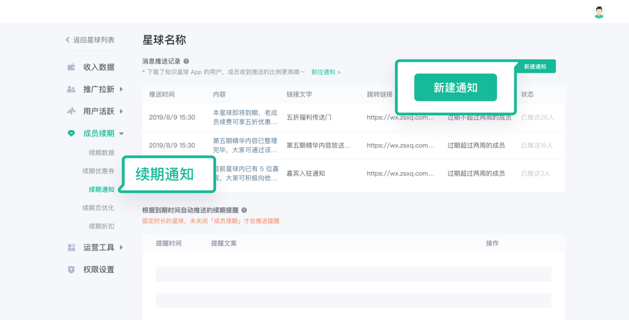Click the 用户活跃 pulse icon
Screen dimensions: 629x320
coord(72,111)
